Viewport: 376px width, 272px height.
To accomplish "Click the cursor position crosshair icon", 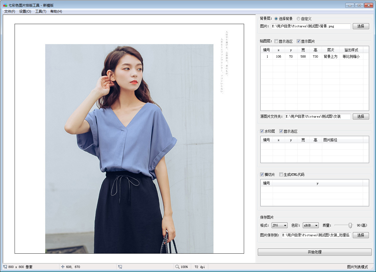I will 63,267.
